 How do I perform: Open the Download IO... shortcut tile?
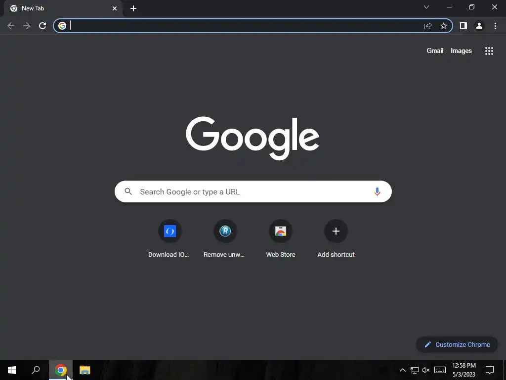point(169,239)
